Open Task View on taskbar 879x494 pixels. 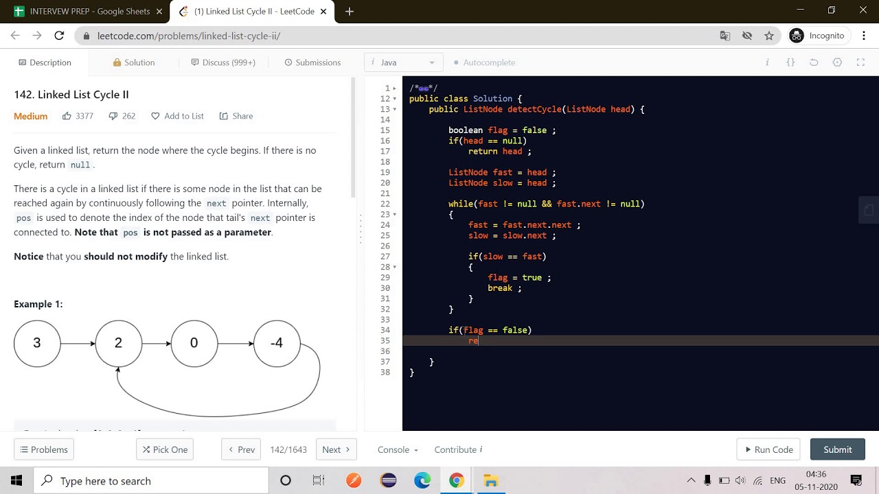click(319, 480)
